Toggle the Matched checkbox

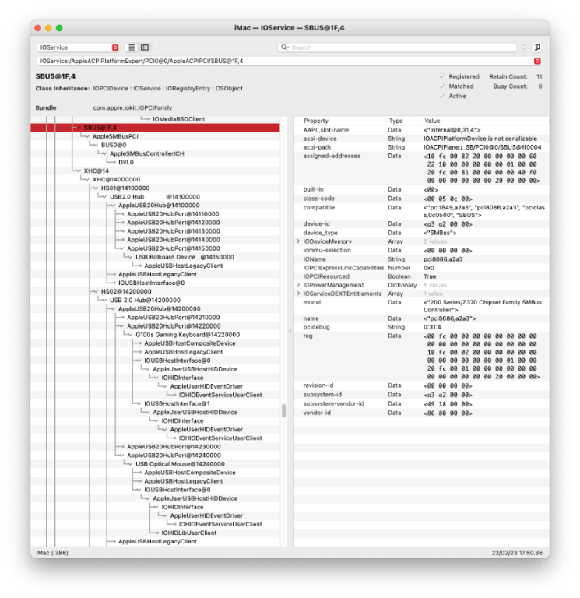pos(442,86)
